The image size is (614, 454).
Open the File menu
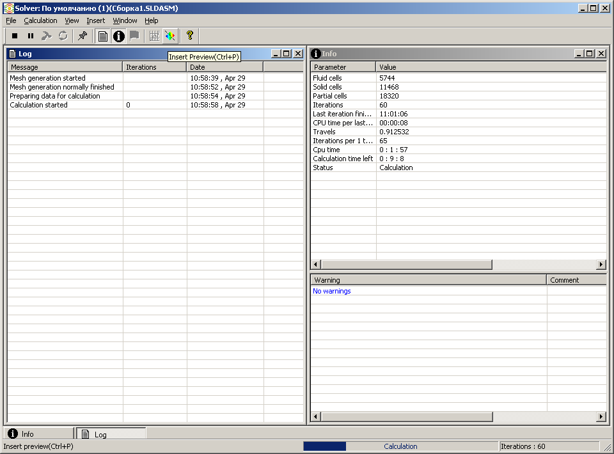(x=11, y=20)
